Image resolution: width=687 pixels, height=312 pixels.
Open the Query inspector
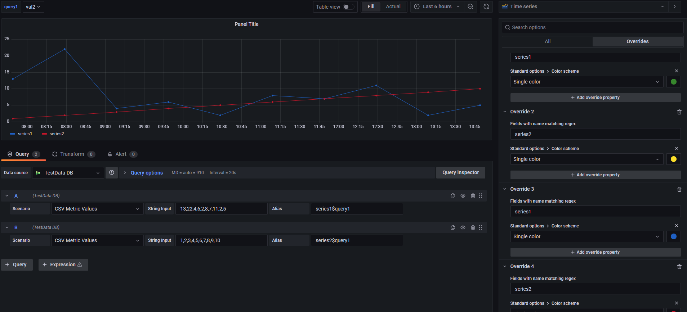click(x=461, y=173)
